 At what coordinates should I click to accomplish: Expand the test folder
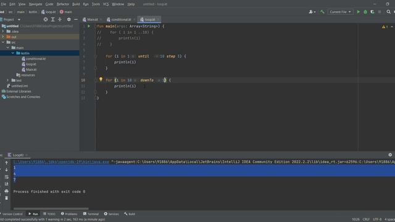coord(8,80)
